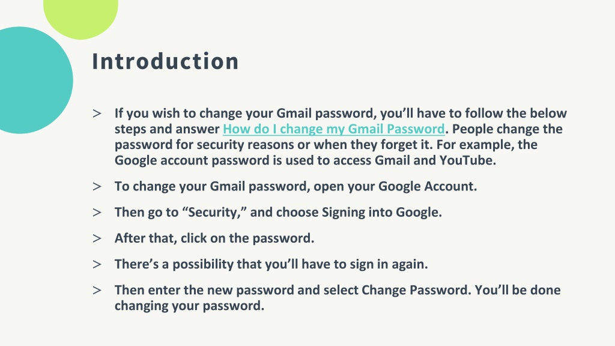Open the 'How do I change my Gmail Password' link
Screen dimensions: 615x346
click(334, 129)
